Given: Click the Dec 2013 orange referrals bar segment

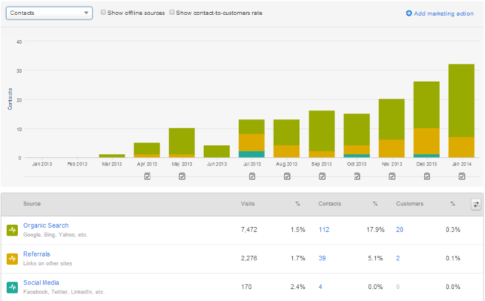Looking at the screenshot, I should click(x=426, y=141).
